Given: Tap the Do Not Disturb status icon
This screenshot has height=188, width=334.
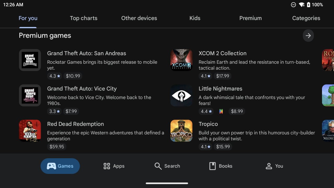Looking at the screenshot, I should click(293, 5).
